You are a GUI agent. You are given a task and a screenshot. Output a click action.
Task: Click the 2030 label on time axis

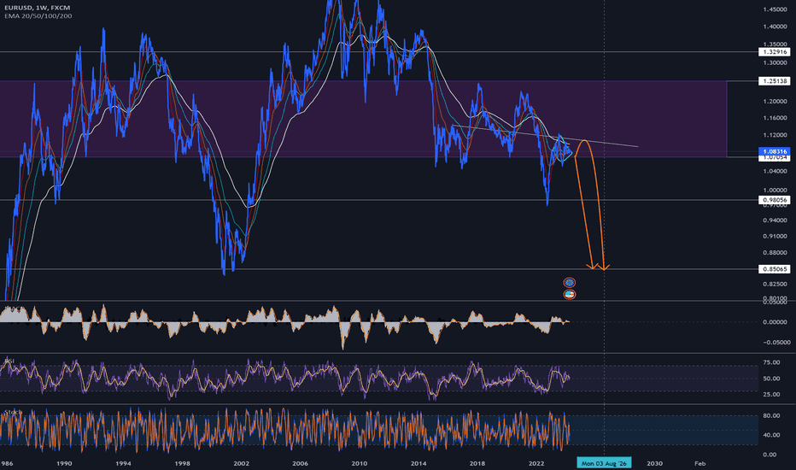tap(654, 463)
